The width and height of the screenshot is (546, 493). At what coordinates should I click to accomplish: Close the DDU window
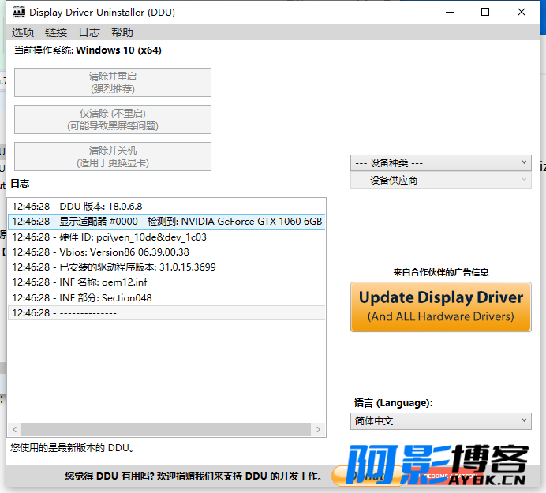[522, 12]
